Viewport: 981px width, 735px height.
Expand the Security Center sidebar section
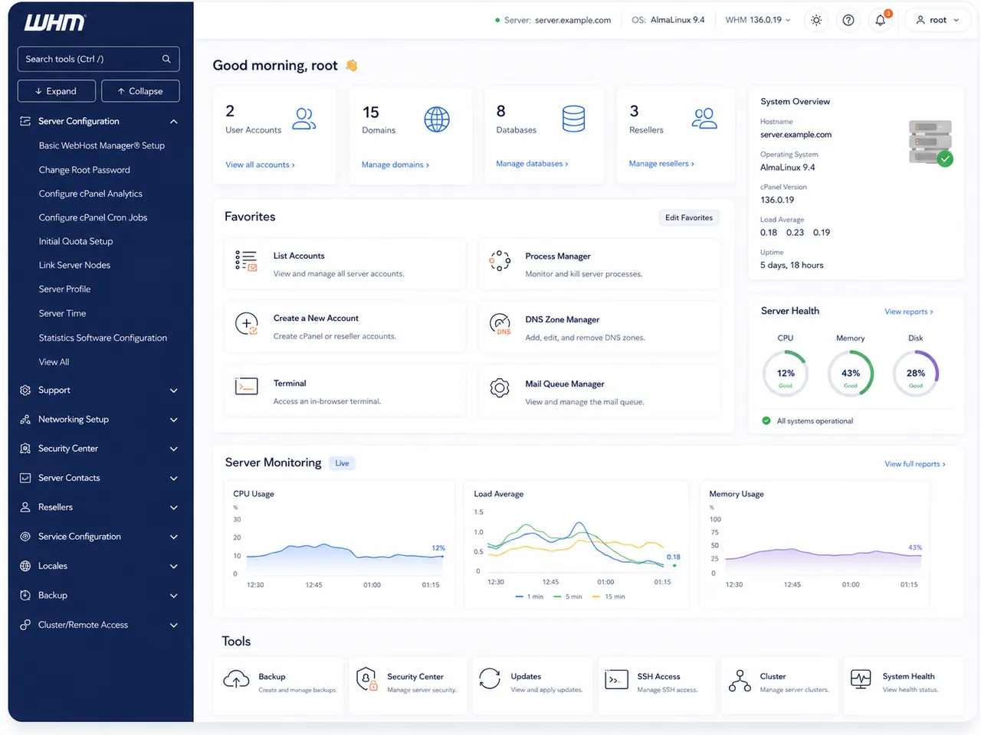pos(98,449)
